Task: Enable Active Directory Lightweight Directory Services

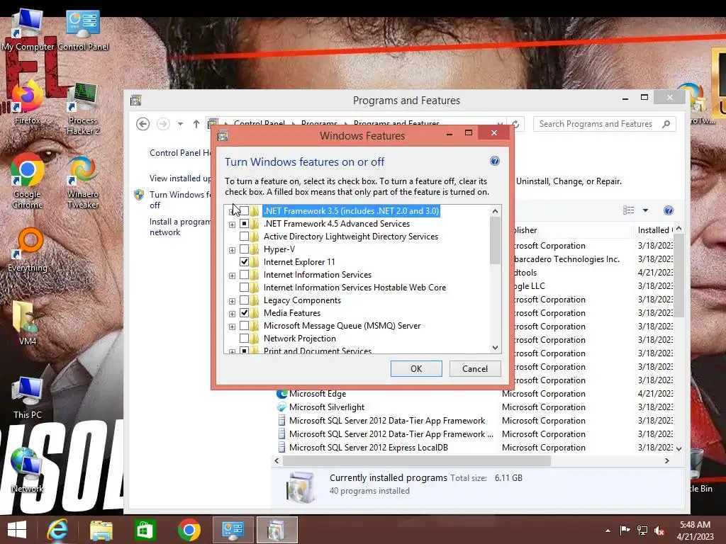Action: 244,237
